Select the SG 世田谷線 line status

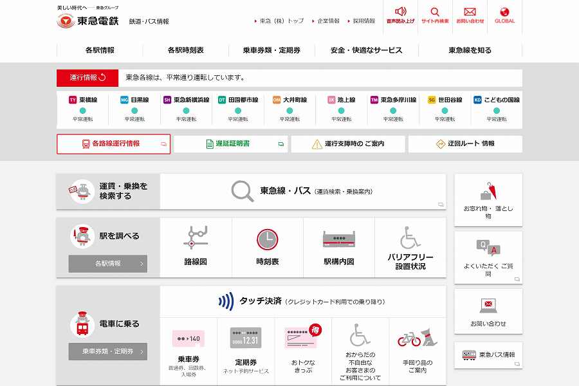pyautogui.click(x=445, y=109)
